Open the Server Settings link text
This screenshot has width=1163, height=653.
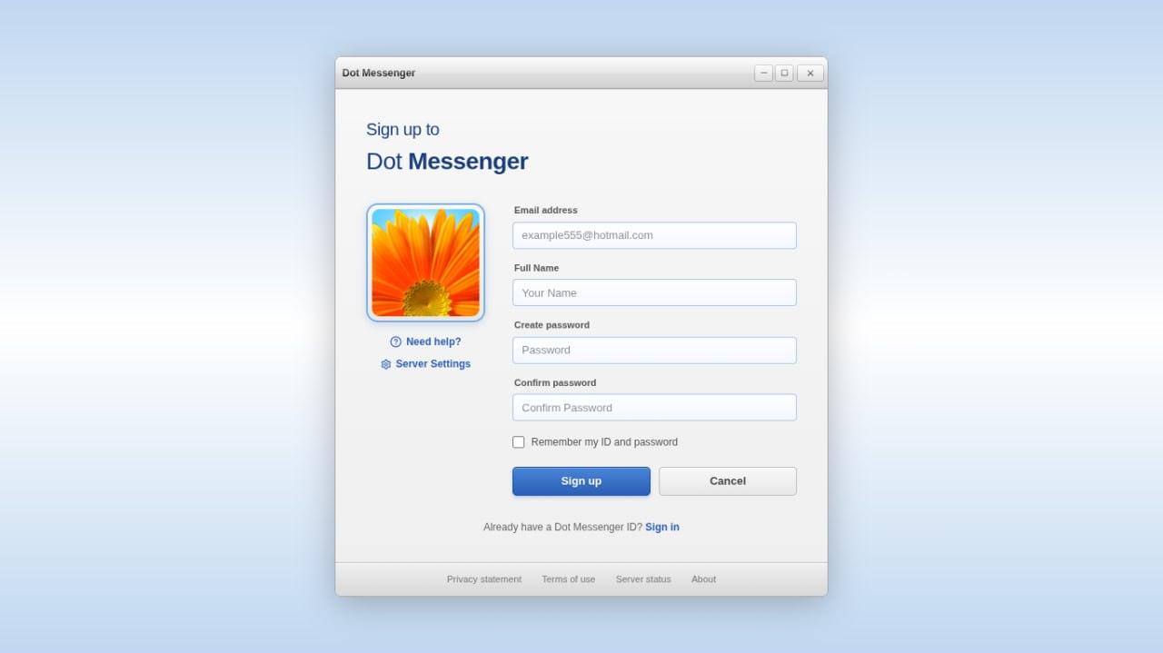[432, 364]
